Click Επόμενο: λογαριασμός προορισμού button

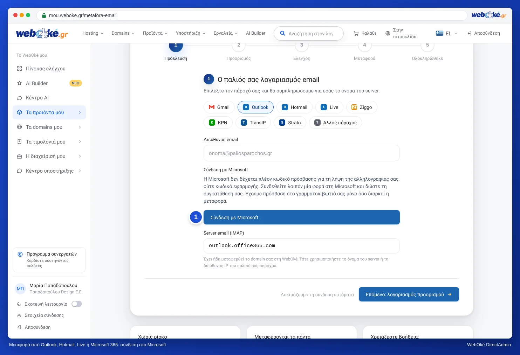(x=409, y=294)
